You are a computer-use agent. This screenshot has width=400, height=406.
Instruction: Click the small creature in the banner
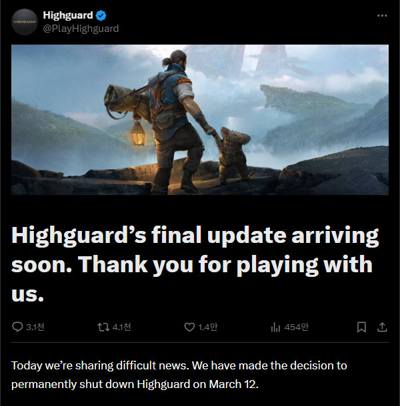tap(231, 155)
